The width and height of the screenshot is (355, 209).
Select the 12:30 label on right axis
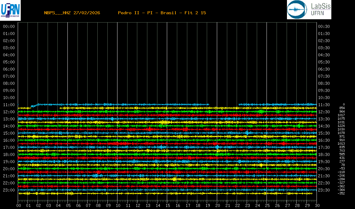(324, 112)
